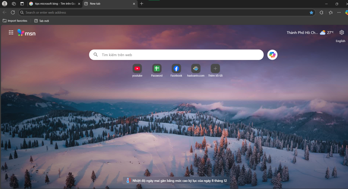Toggle the vertical tabs actions icon
This screenshot has width=348, height=189.
click(22, 4)
